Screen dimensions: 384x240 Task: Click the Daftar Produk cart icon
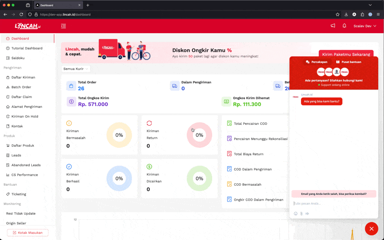pyautogui.click(x=8, y=145)
